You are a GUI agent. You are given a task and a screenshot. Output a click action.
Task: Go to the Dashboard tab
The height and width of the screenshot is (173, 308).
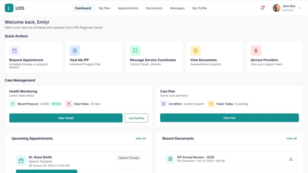(x=83, y=8)
